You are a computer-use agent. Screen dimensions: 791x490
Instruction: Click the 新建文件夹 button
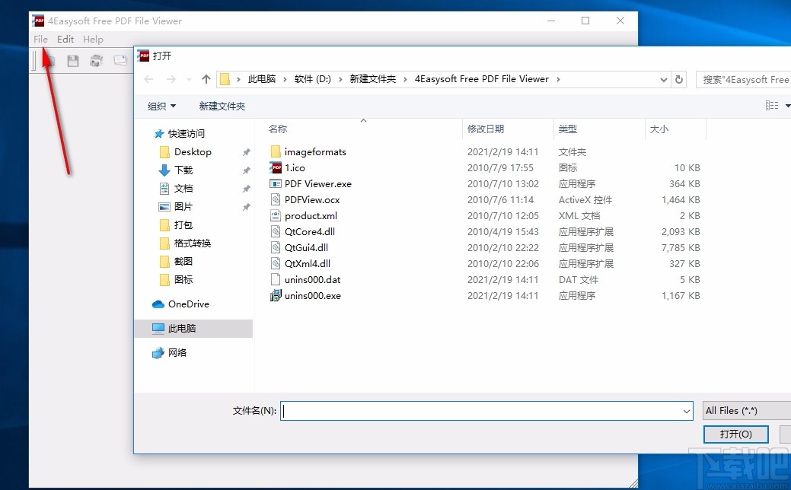tap(222, 106)
